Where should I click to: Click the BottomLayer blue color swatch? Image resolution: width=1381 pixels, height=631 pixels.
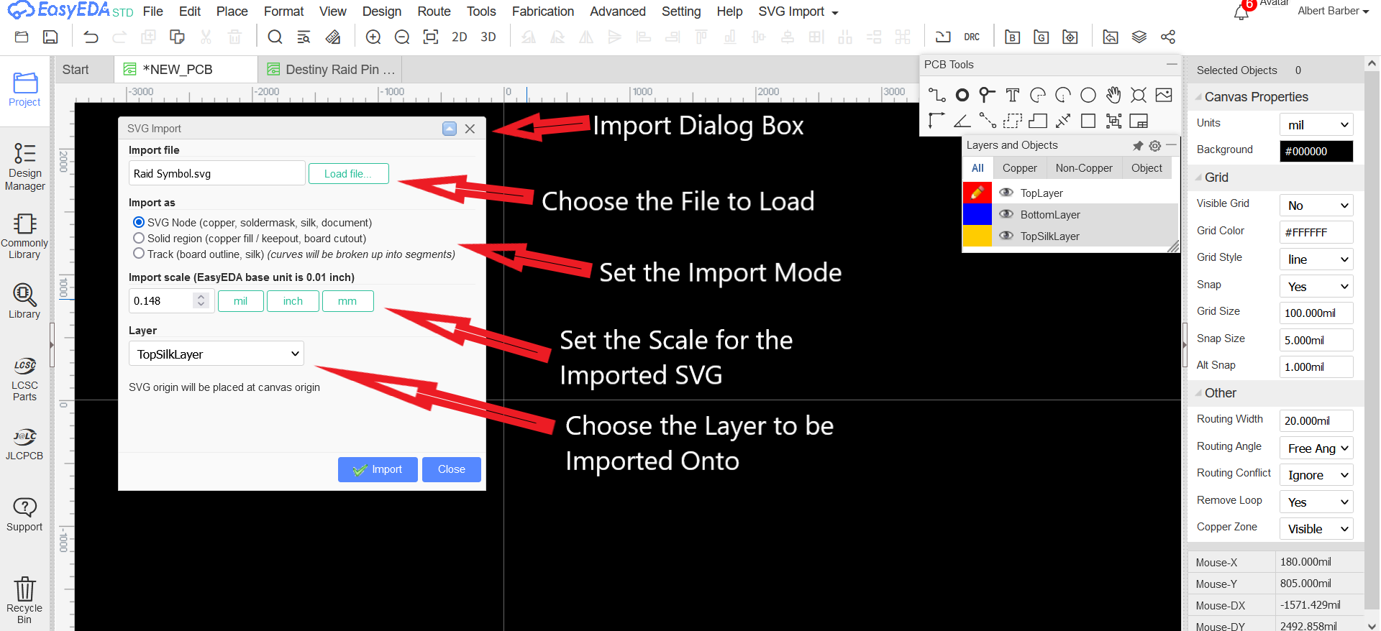point(977,214)
